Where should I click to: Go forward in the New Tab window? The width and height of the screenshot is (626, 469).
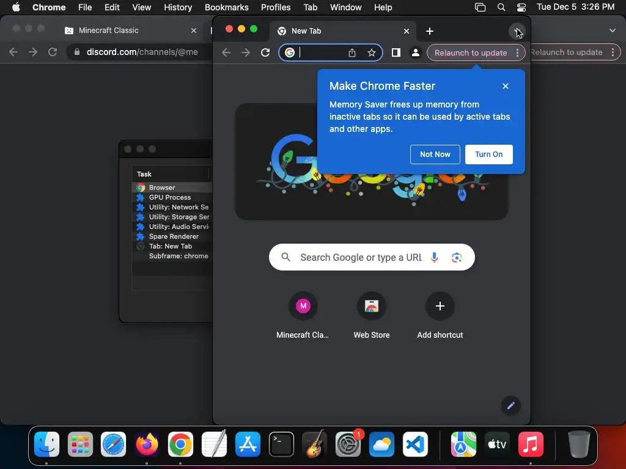(246, 53)
